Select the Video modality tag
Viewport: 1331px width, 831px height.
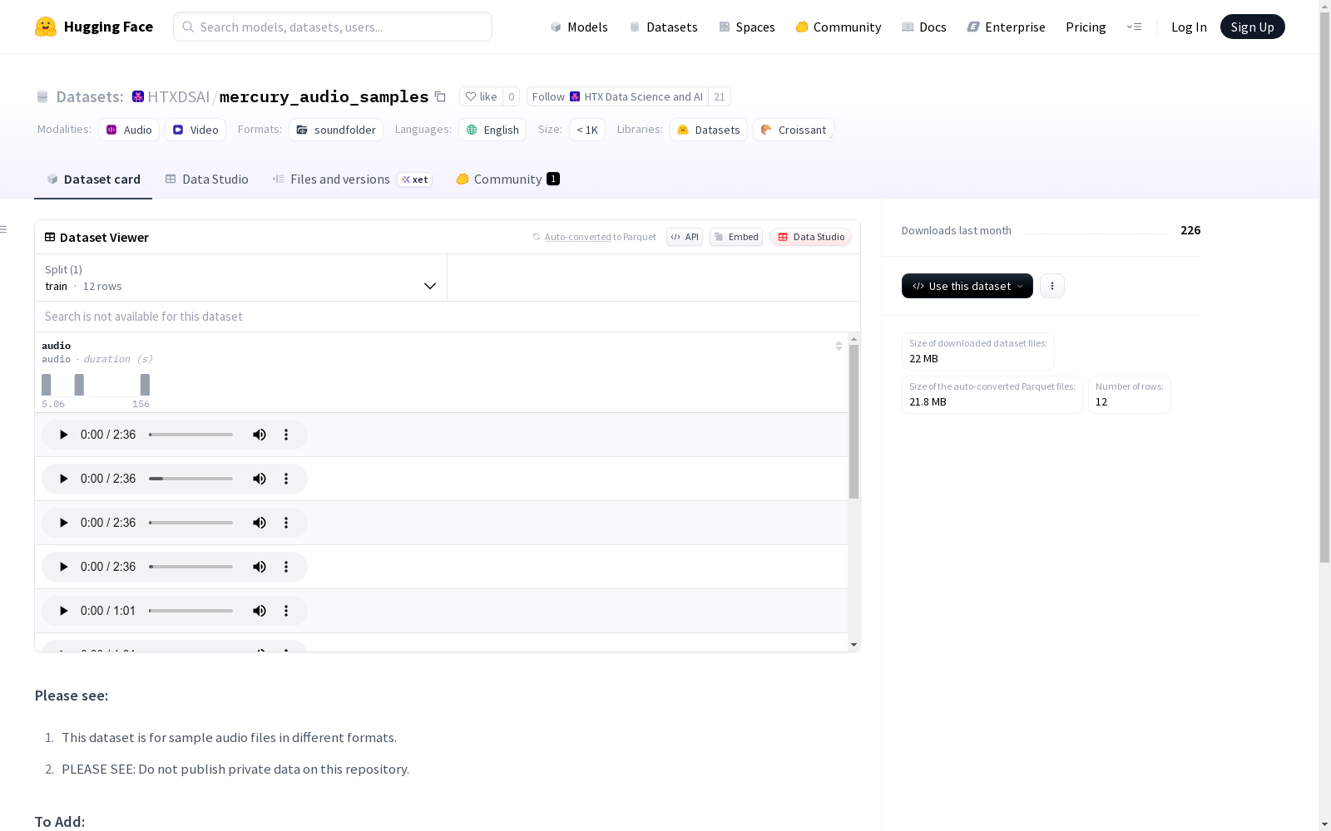coord(195,130)
